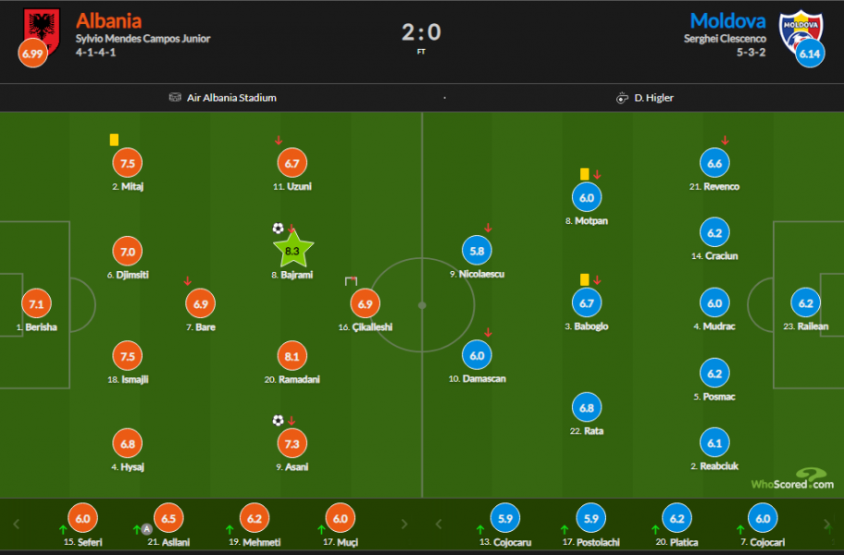844x555 pixels.
Task: Click the Albania team crest
Action: click(42, 31)
